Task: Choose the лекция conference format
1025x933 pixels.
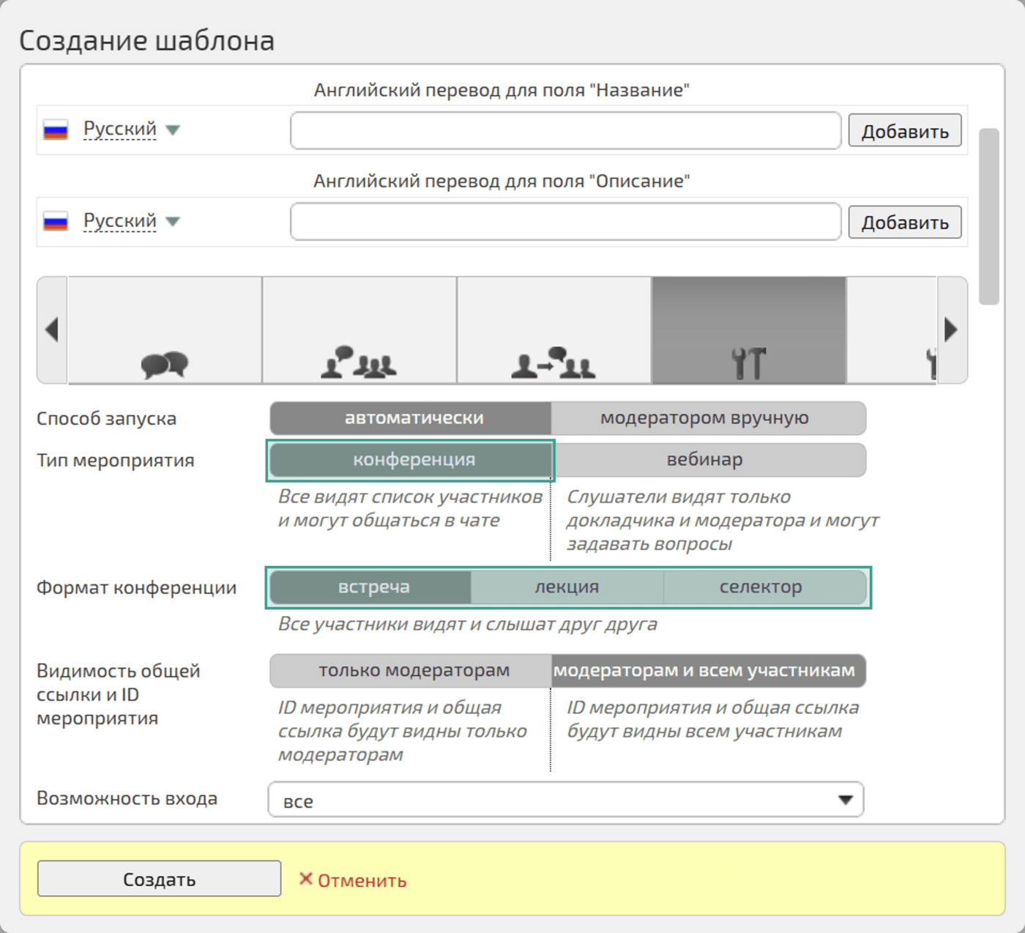Action: coord(567,587)
